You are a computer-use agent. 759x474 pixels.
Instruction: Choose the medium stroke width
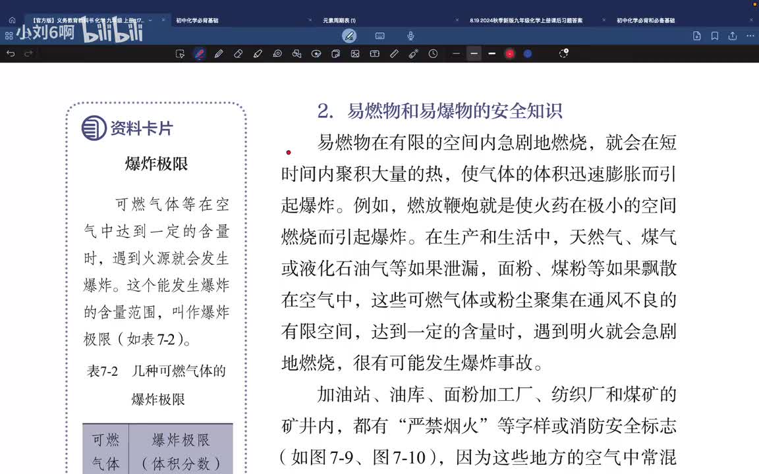coord(474,54)
